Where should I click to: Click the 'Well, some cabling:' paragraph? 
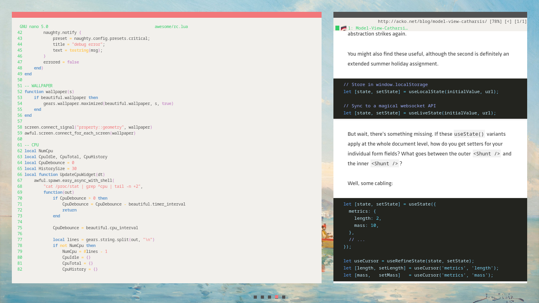(x=370, y=183)
